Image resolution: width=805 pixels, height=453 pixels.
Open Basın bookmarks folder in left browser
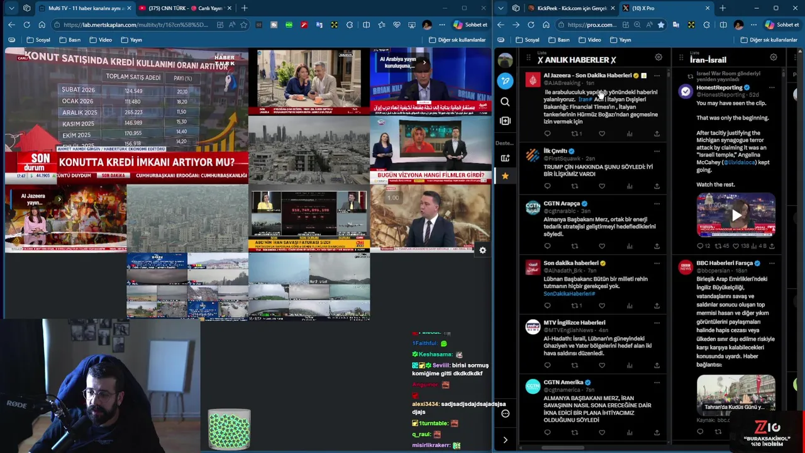[70, 40]
